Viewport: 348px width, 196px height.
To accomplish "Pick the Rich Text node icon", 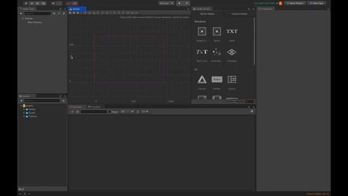I will tap(202, 52).
